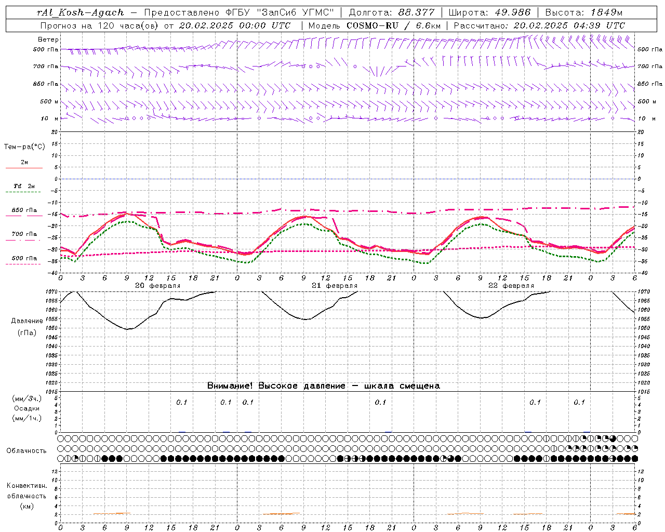Select the (мм/3ч.) unit label

pos(26,398)
